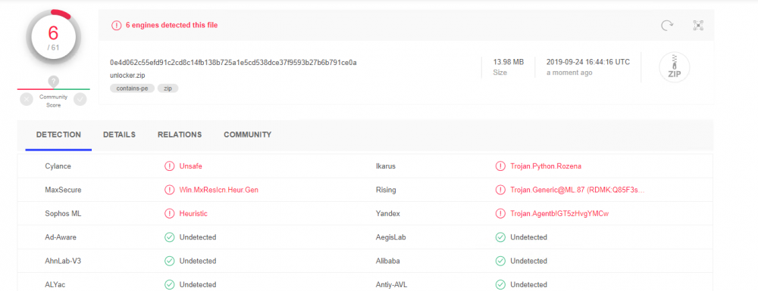Click green check icon in Alibaba row

500,261
